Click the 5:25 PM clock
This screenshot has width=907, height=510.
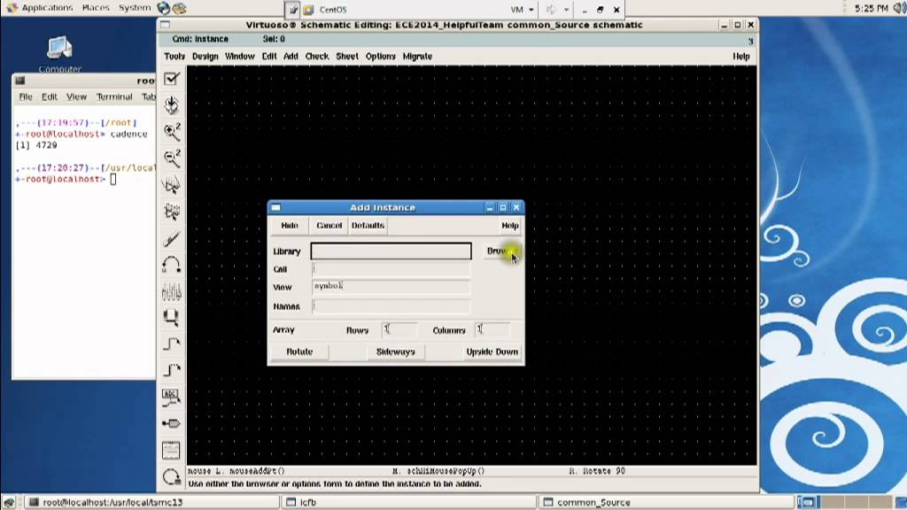[x=872, y=8]
